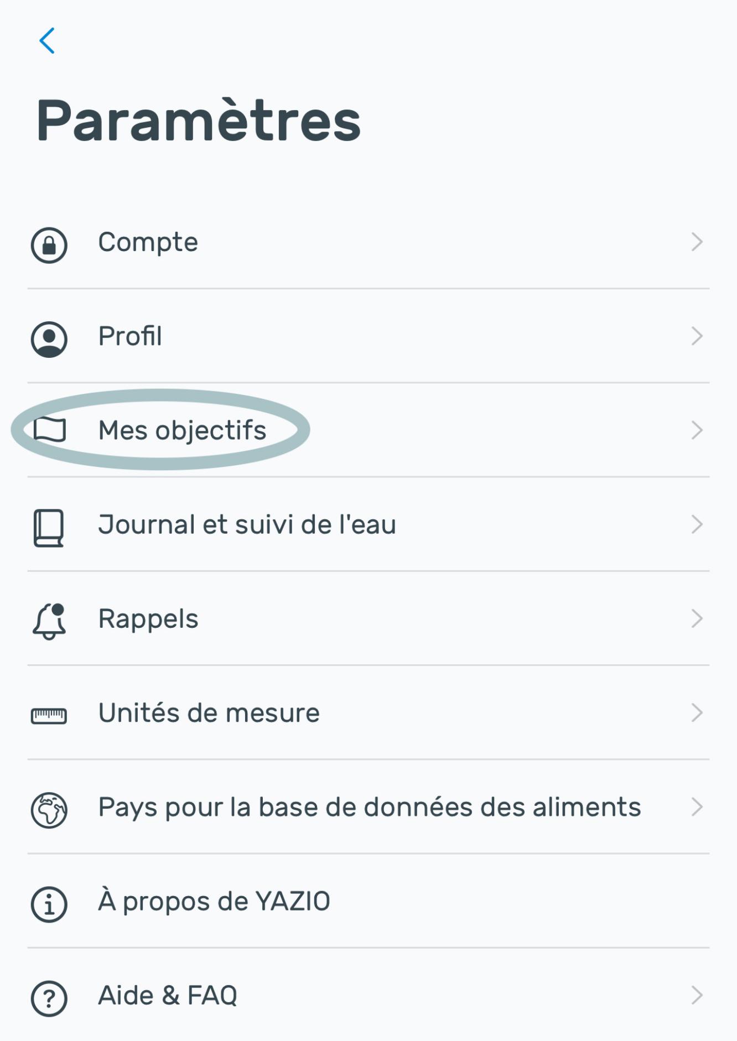
Task: Expand Compte with its chevron
Action: point(697,242)
